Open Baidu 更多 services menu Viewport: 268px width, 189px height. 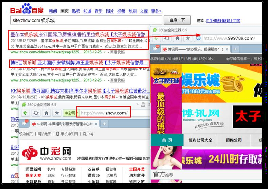[156, 11]
